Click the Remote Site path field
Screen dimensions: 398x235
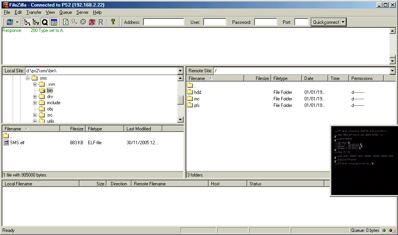pyautogui.click(x=302, y=71)
